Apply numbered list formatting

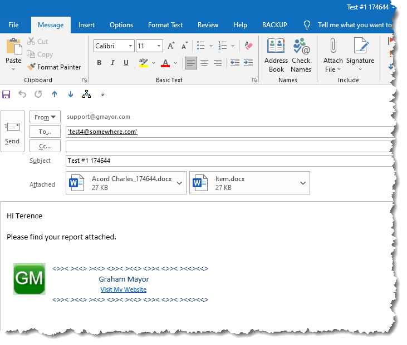coord(223,46)
